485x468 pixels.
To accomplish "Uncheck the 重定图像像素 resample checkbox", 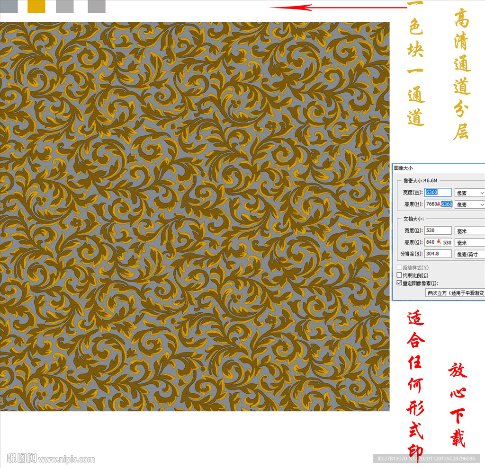I will pyautogui.click(x=399, y=283).
